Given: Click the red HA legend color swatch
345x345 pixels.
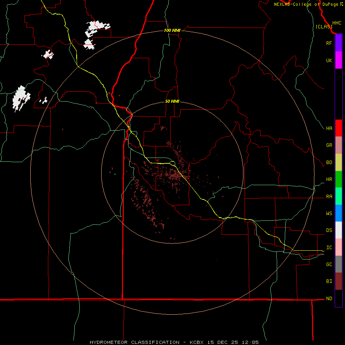Looking at the screenshot, I should [338, 128].
